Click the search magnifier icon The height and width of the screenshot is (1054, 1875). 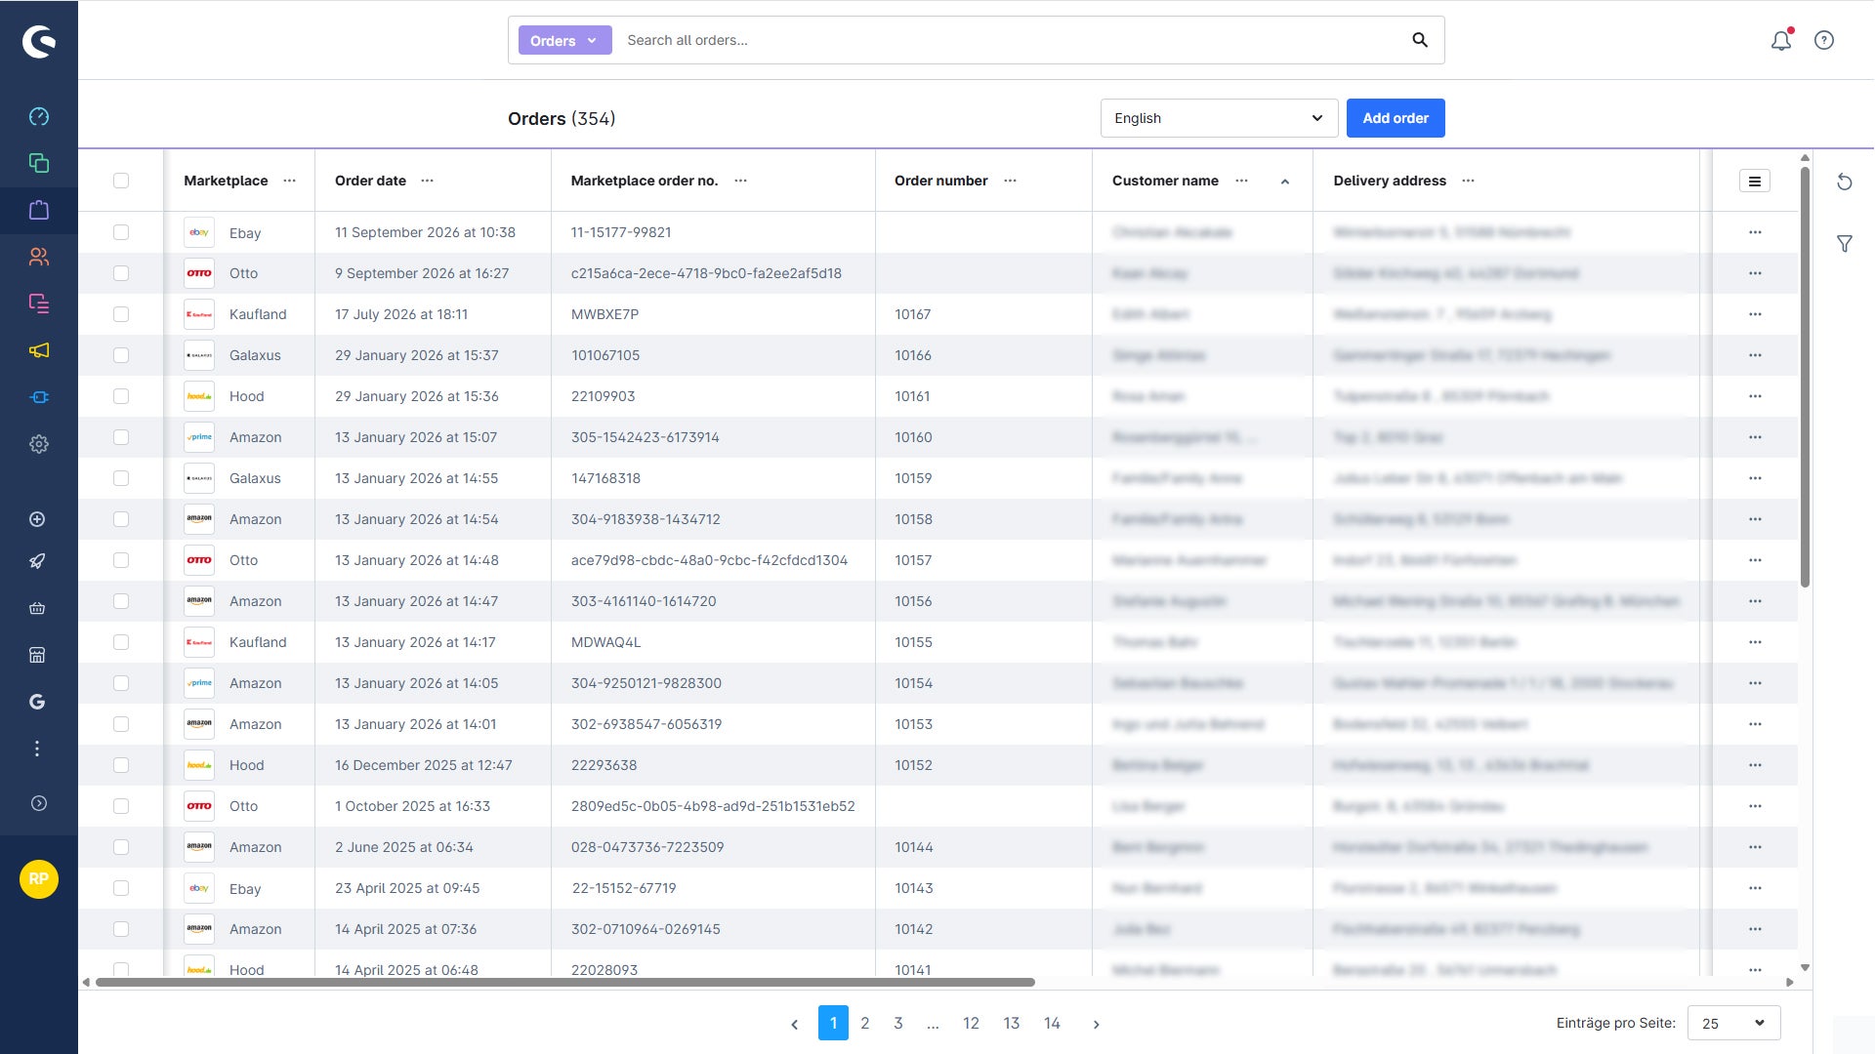[x=1420, y=40]
